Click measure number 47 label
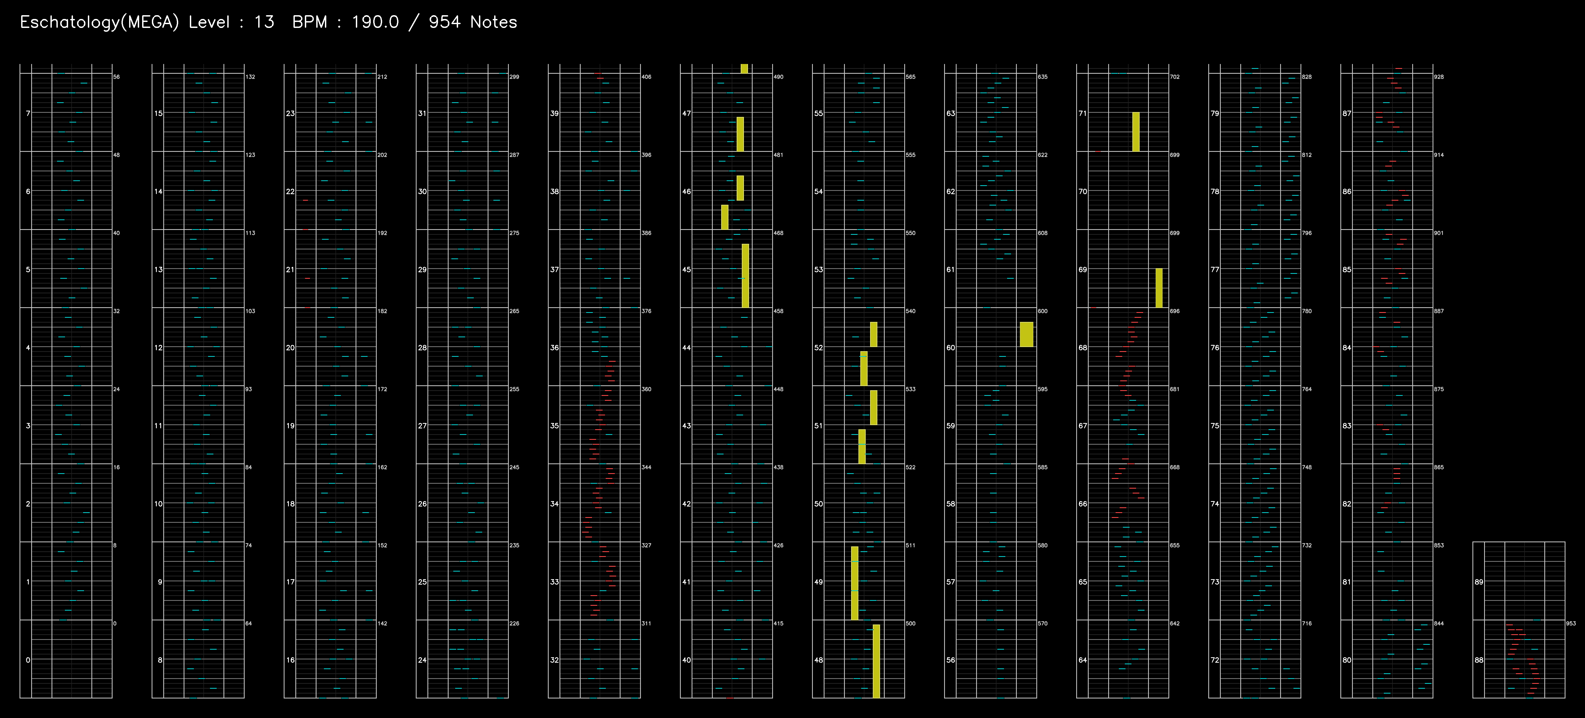 pyautogui.click(x=687, y=113)
